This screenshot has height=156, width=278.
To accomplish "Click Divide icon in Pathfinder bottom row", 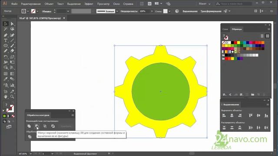I will [30, 137].
